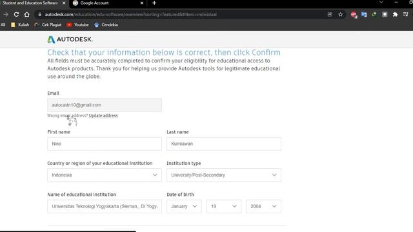
Task: Click the gray square extension icon
Action: tap(385, 14)
